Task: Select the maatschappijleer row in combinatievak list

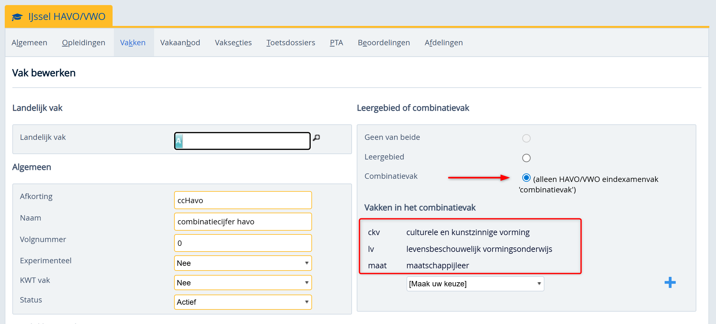Action: 437,265
